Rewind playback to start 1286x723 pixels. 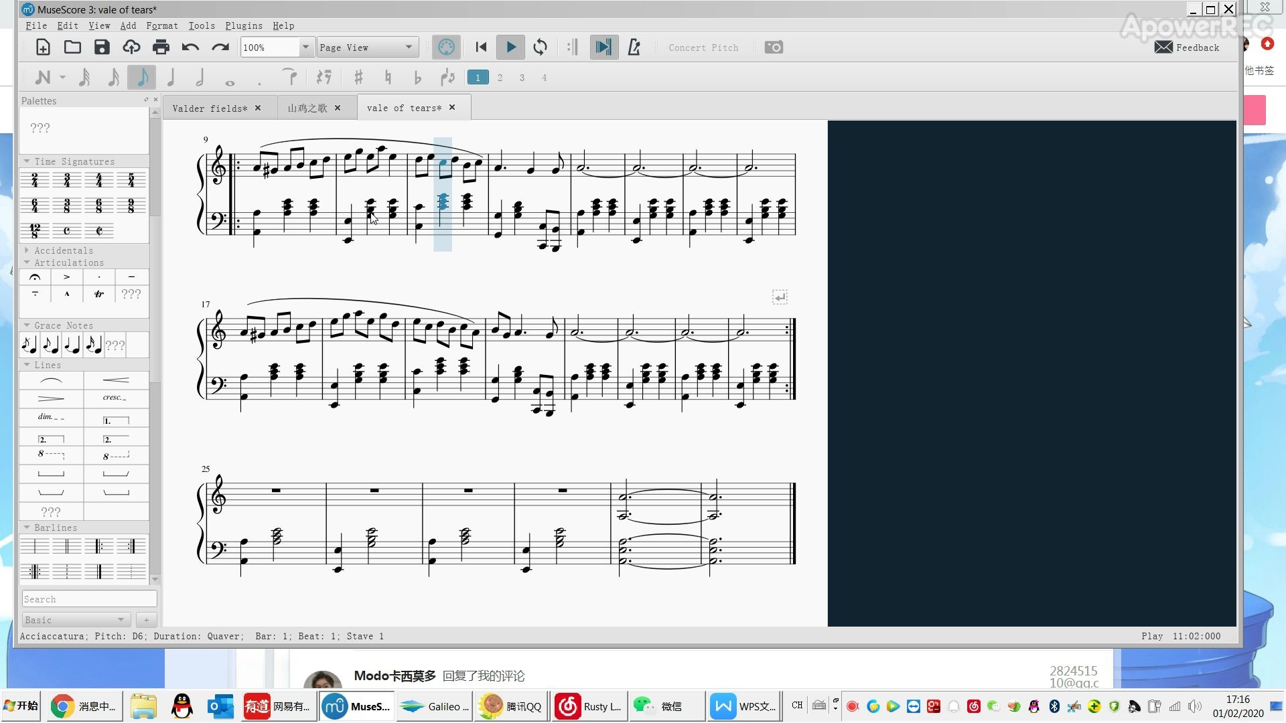[x=481, y=48]
